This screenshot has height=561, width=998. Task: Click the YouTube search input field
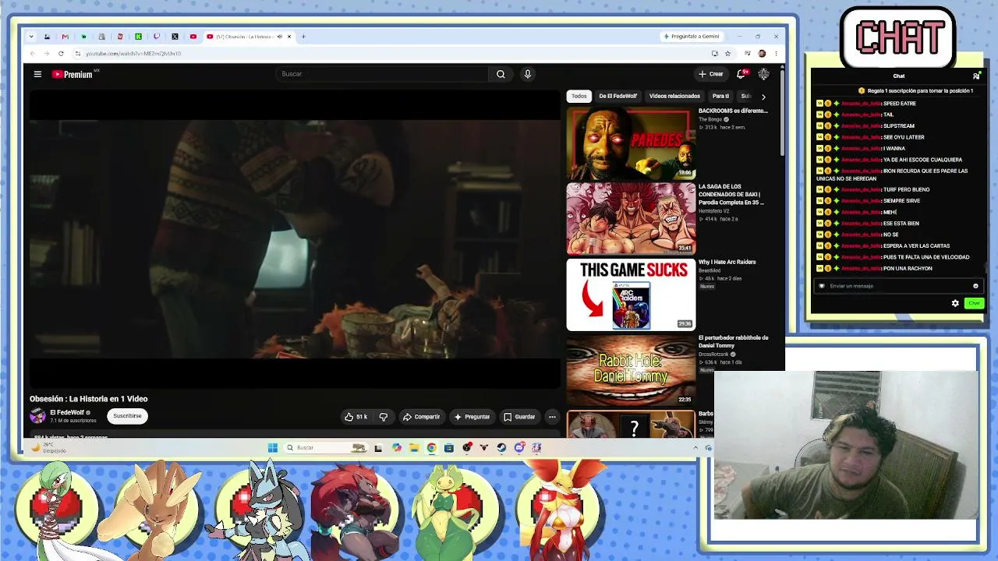(382, 74)
